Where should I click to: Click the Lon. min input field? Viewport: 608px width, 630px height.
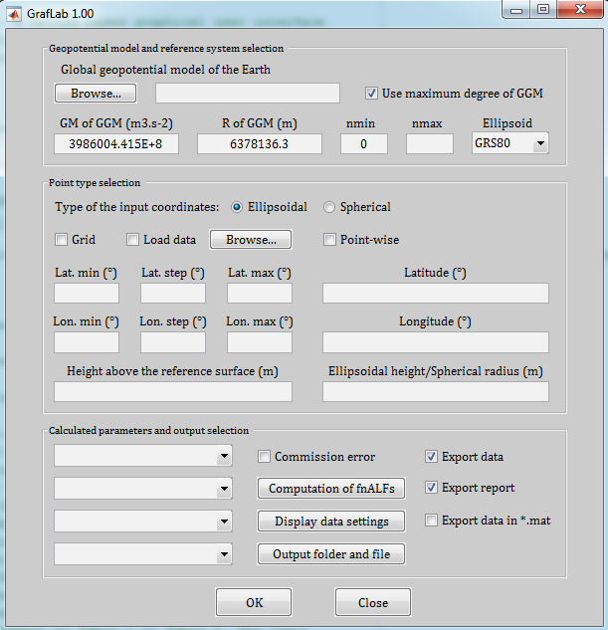click(x=87, y=342)
